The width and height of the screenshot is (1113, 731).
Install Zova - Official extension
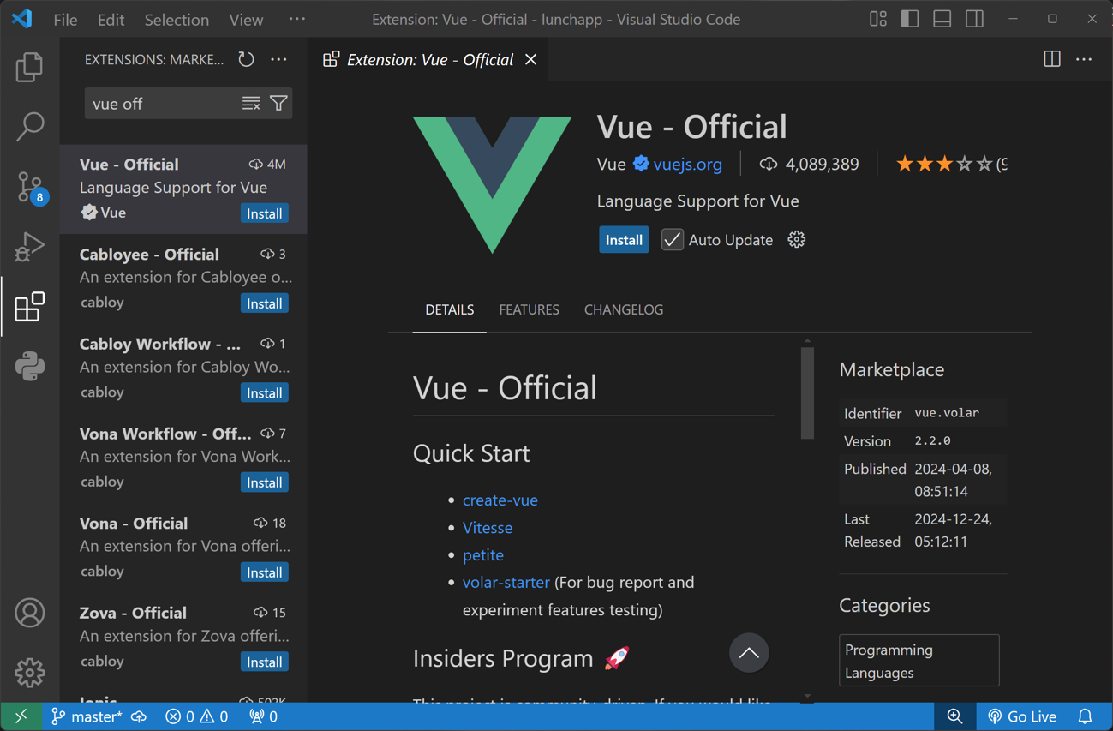click(265, 662)
